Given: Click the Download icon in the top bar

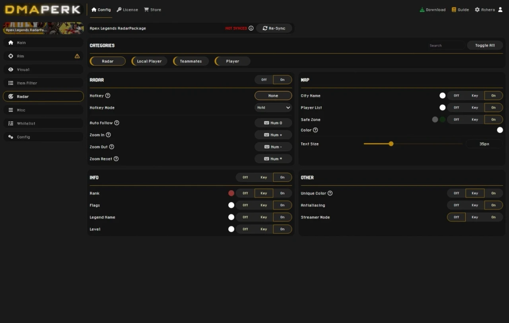Looking at the screenshot, I should [x=423, y=9].
